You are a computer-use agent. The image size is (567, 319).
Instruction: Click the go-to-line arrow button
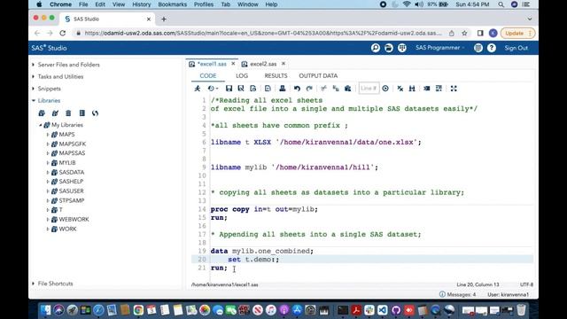[x=385, y=89]
